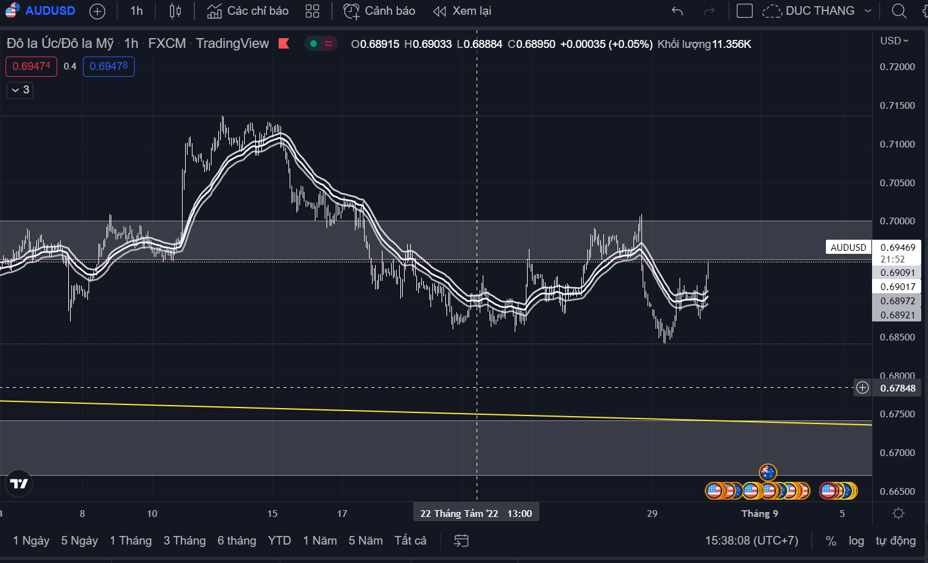This screenshot has height=563, width=928.
Task: Save the DUC THANG chart layout
Action: pos(808,11)
